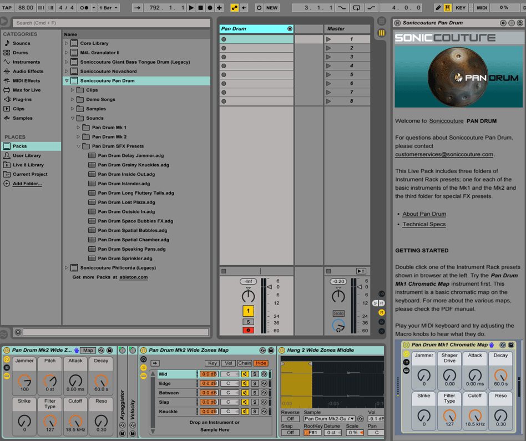Show the Vel zone editor

coord(228,363)
